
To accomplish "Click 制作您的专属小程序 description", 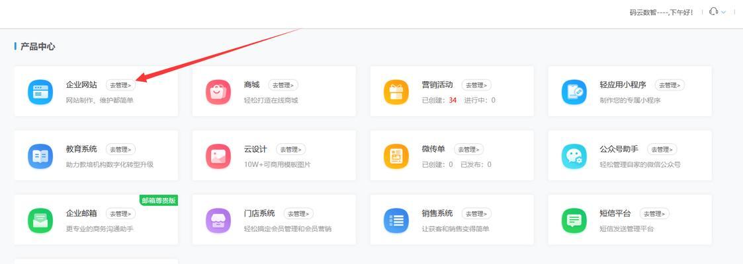I will pos(630,100).
